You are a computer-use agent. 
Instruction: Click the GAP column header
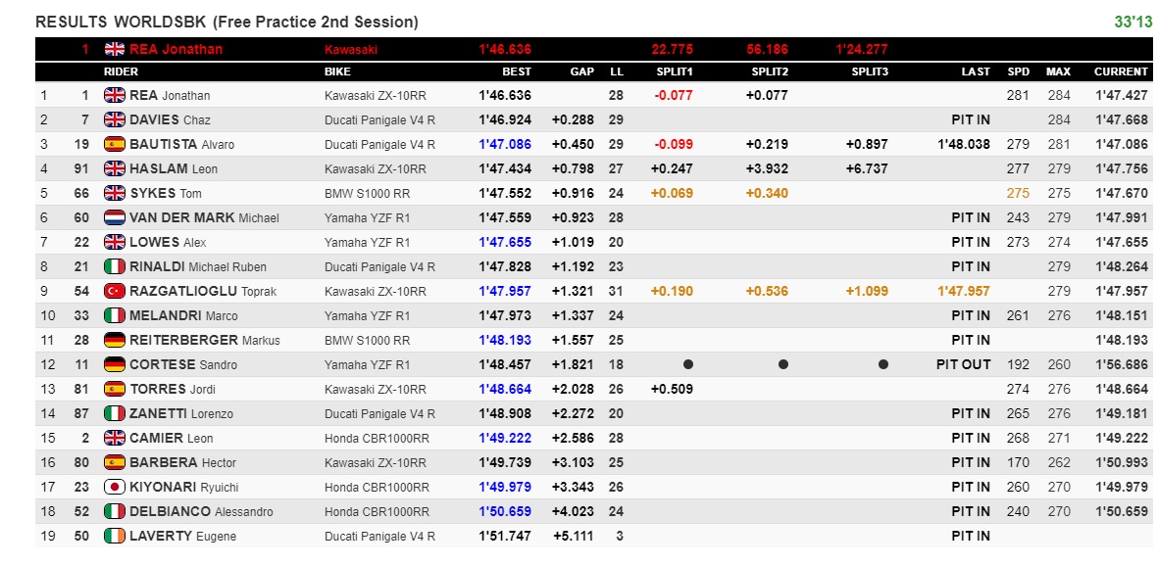point(581,71)
